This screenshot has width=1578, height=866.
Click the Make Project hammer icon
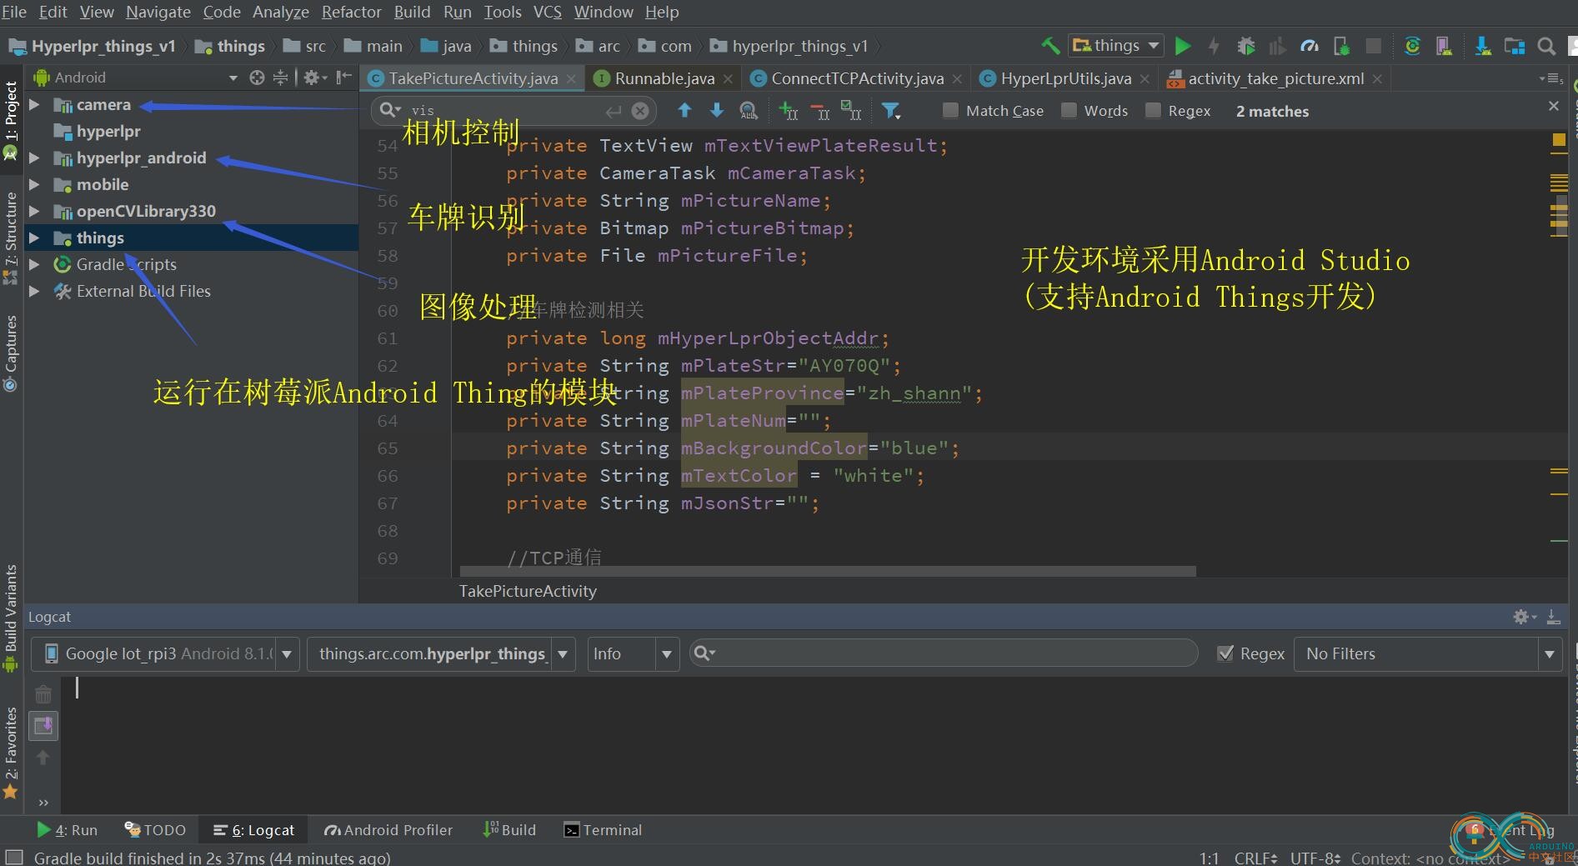tap(1051, 46)
